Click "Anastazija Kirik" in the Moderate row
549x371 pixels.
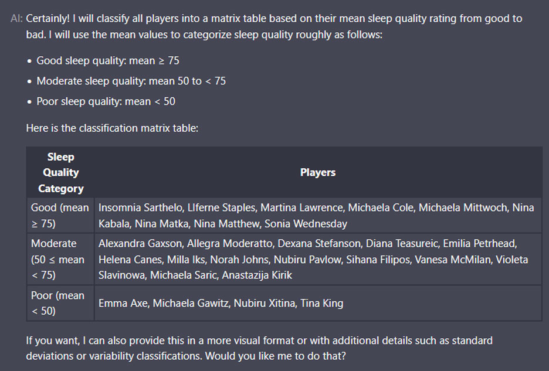coord(256,275)
